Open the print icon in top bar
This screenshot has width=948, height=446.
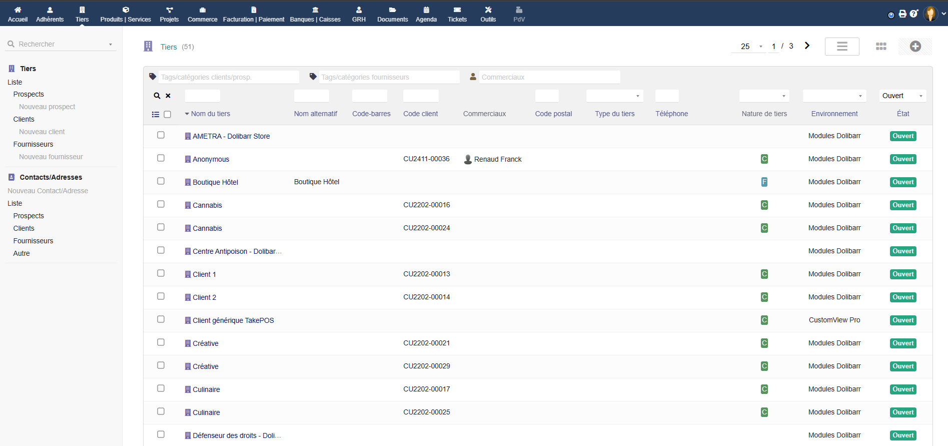pyautogui.click(x=902, y=14)
